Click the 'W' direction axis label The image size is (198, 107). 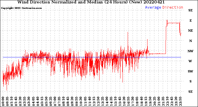tap(190, 61)
